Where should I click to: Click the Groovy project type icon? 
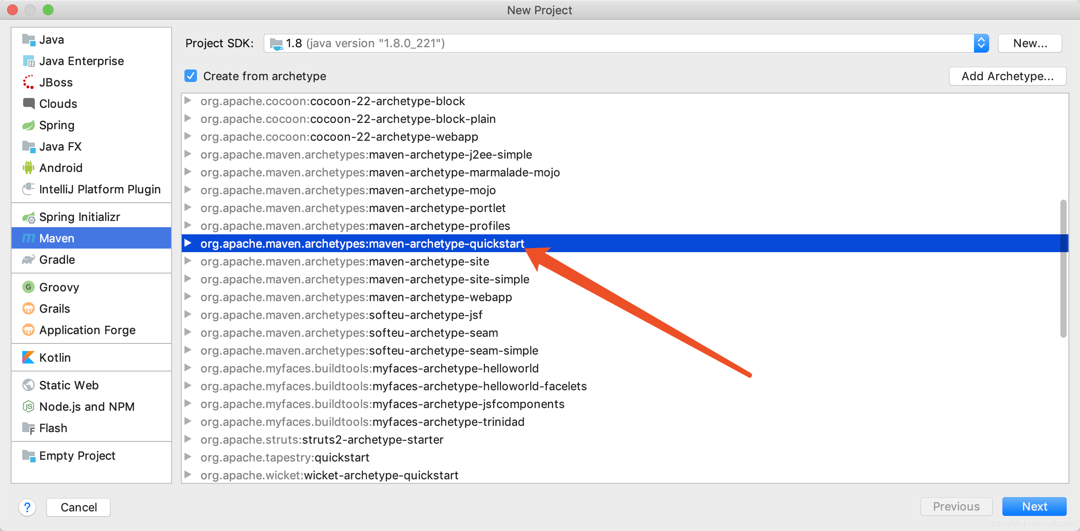[x=28, y=287]
